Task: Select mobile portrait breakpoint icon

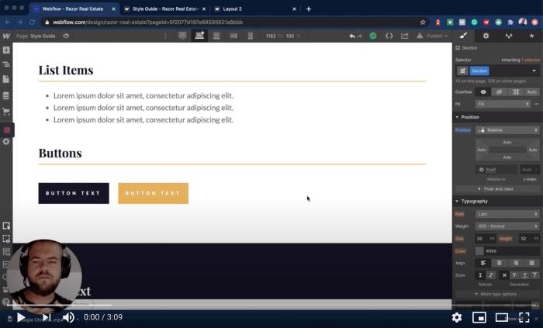Action: pos(251,36)
